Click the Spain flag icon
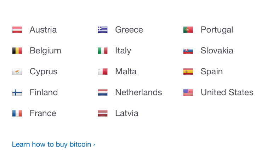 tap(188, 71)
